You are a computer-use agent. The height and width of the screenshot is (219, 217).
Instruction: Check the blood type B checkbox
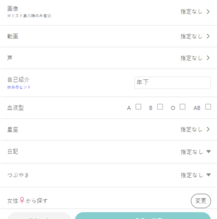[160, 107]
